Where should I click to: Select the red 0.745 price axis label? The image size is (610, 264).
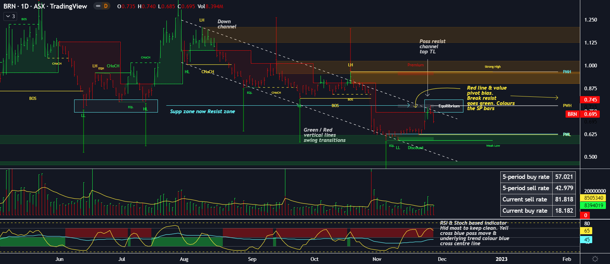pyautogui.click(x=590, y=100)
